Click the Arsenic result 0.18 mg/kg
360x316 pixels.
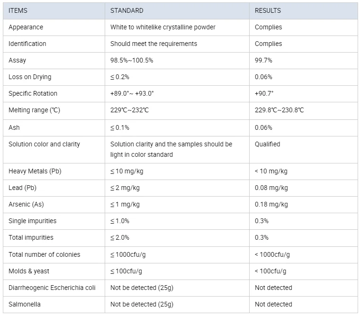(x=271, y=204)
